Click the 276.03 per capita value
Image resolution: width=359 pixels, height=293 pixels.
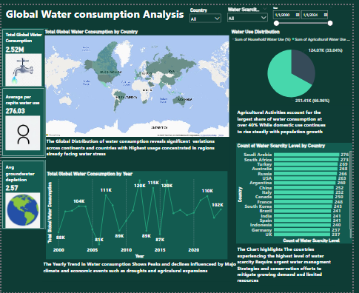pos(16,111)
